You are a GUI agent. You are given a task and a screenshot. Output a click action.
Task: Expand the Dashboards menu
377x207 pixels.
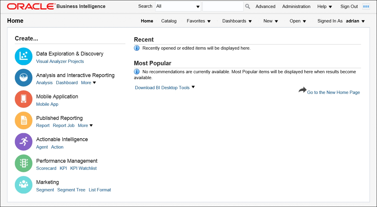tap(237, 21)
